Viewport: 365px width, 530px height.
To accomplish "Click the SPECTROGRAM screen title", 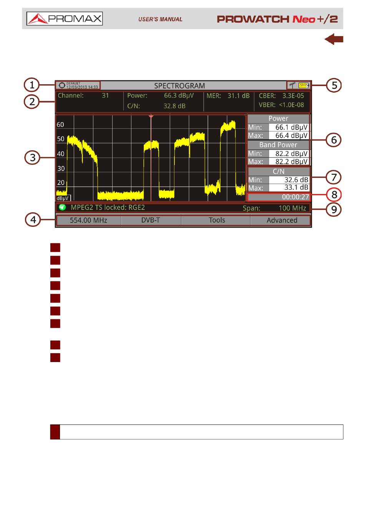I will 179,86.
